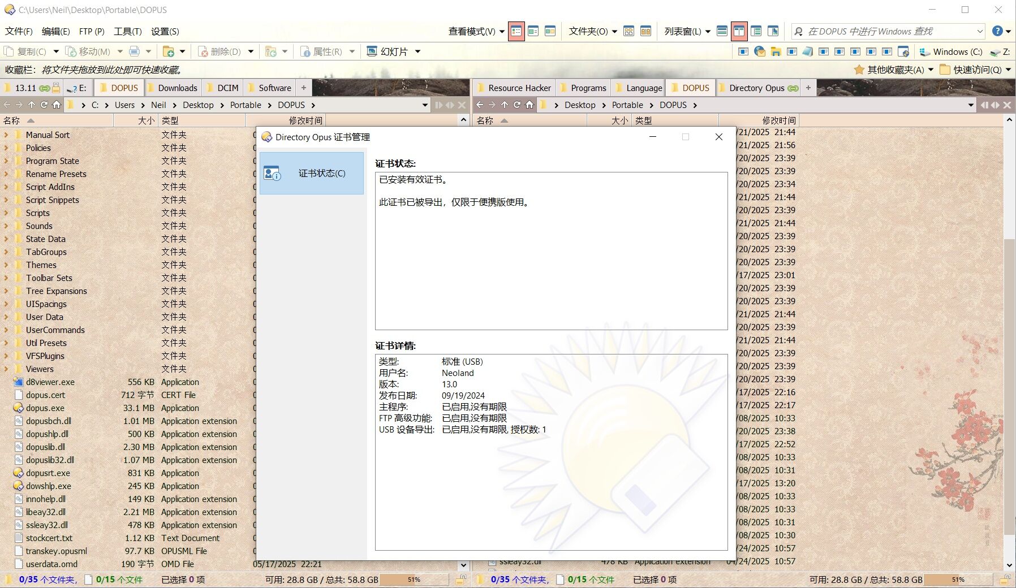Image resolution: width=1016 pixels, height=588 pixels.
Task: Refresh the right pane folder
Action: [517, 105]
